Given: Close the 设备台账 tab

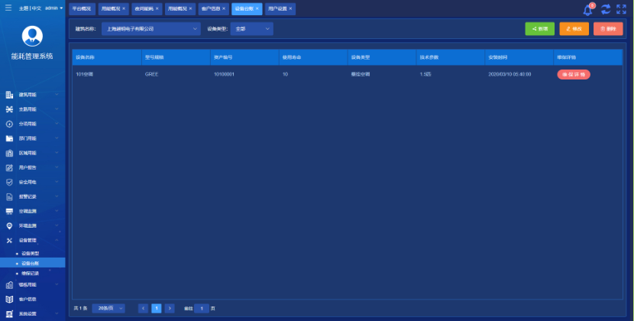Looking at the screenshot, I should coord(257,9).
